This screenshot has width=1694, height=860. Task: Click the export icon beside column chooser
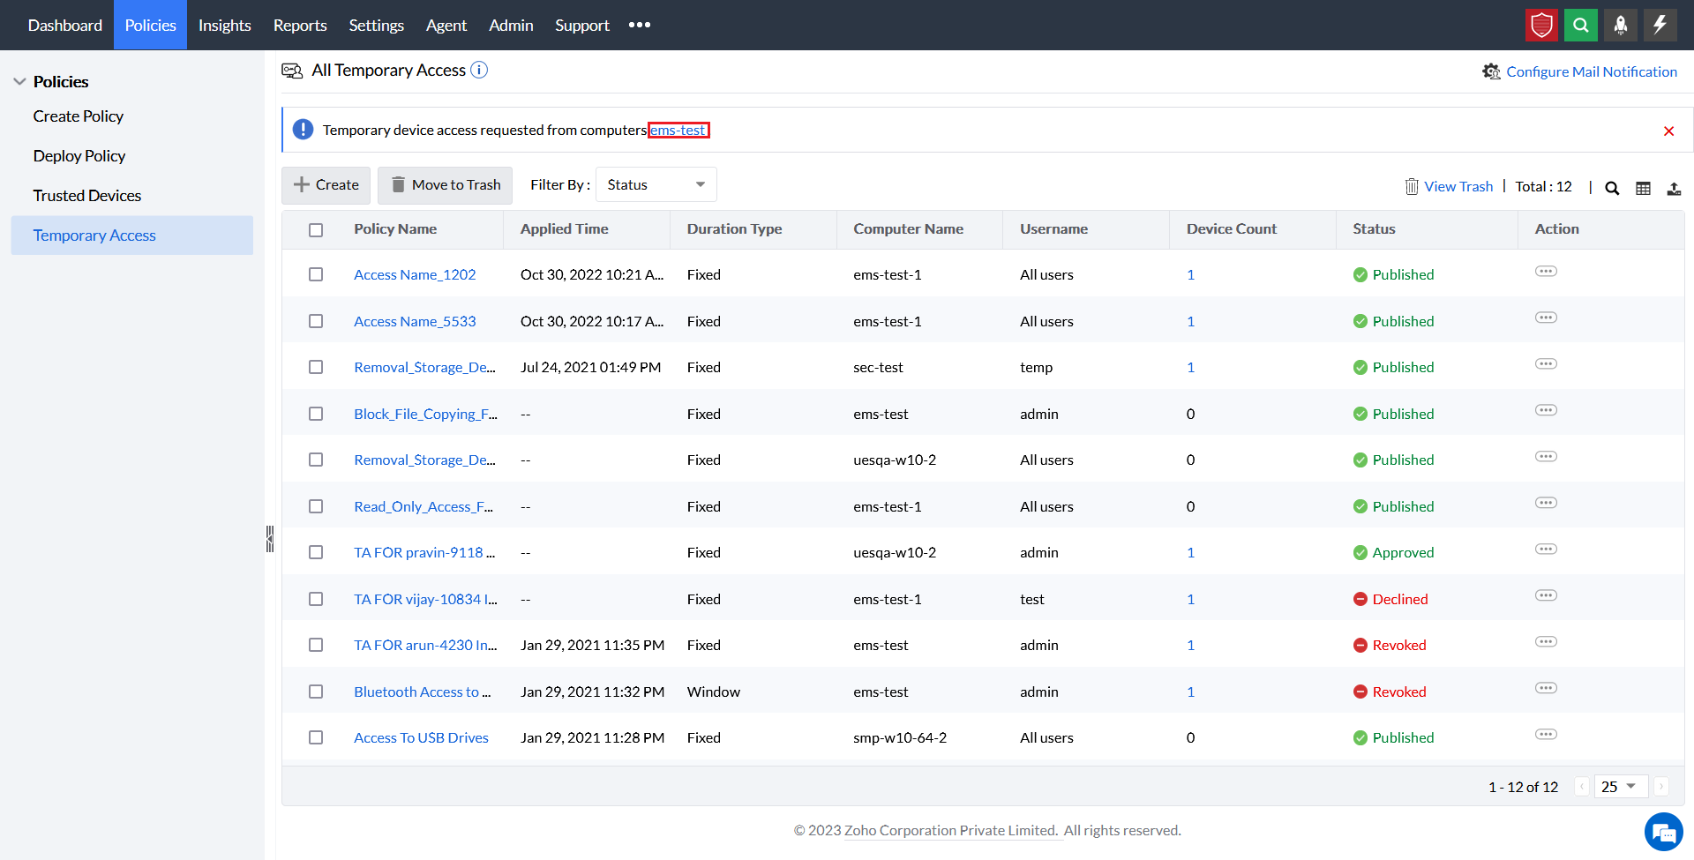click(x=1674, y=188)
